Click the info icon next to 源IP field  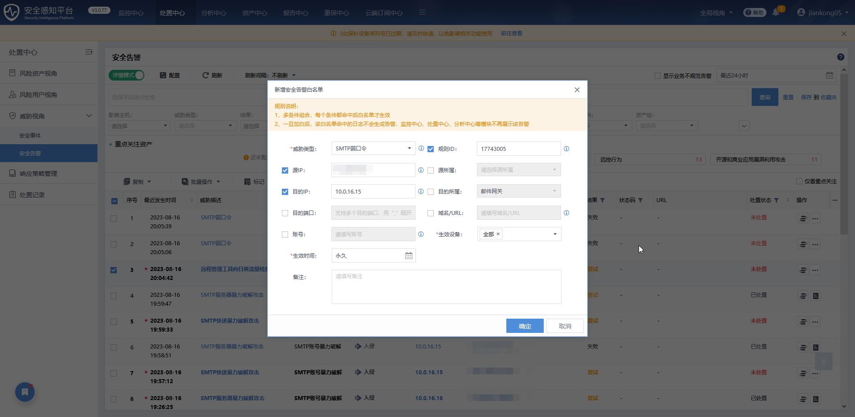pos(421,170)
